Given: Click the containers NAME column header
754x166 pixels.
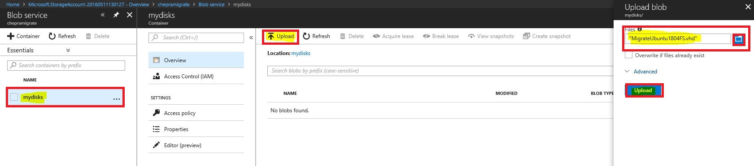Looking at the screenshot, I should tap(30, 80).
